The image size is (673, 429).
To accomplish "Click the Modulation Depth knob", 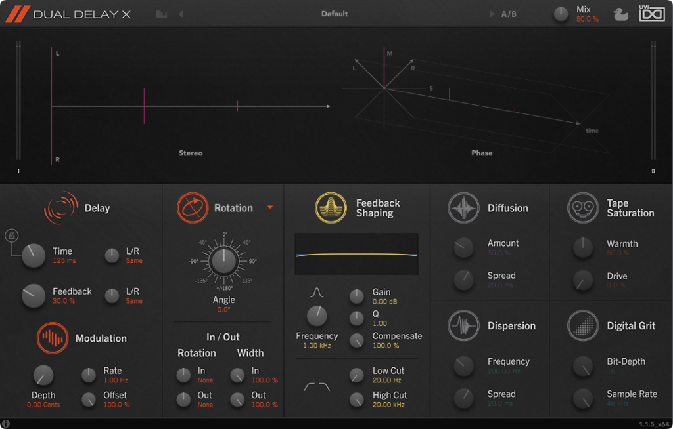I will [43, 375].
